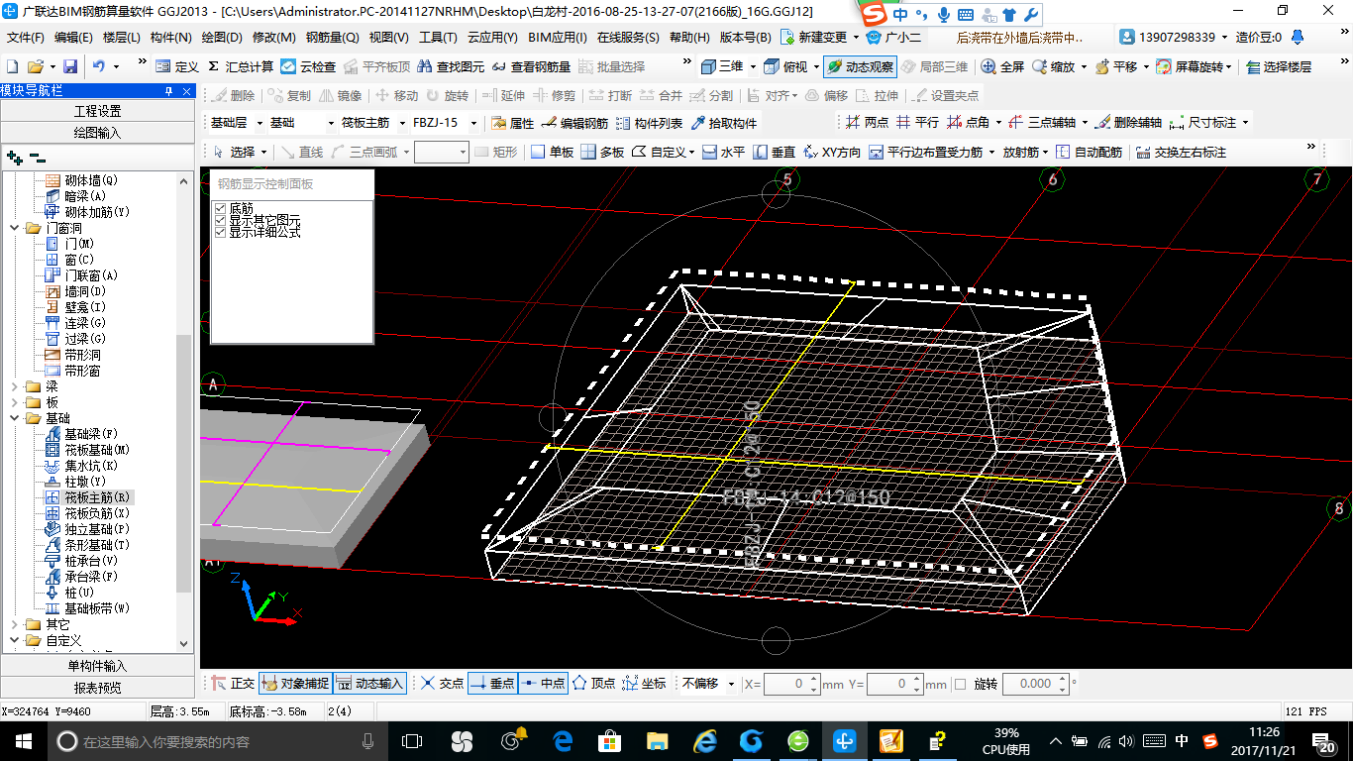Viewport: 1353px width, 761px height.
Task: Toggle 对象捕捉 object snap
Action: click(295, 684)
